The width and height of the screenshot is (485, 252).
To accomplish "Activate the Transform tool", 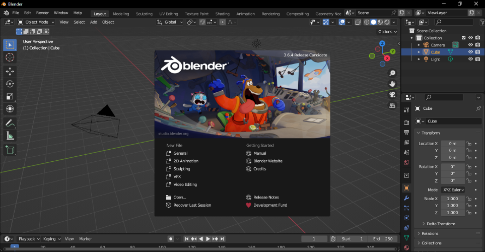I will tap(10, 109).
